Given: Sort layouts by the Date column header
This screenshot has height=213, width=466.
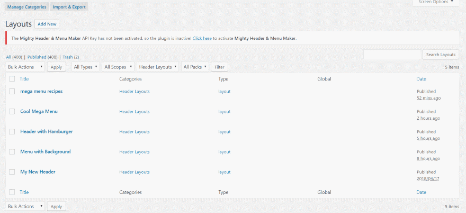Looking at the screenshot, I should [x=421, y=79].
